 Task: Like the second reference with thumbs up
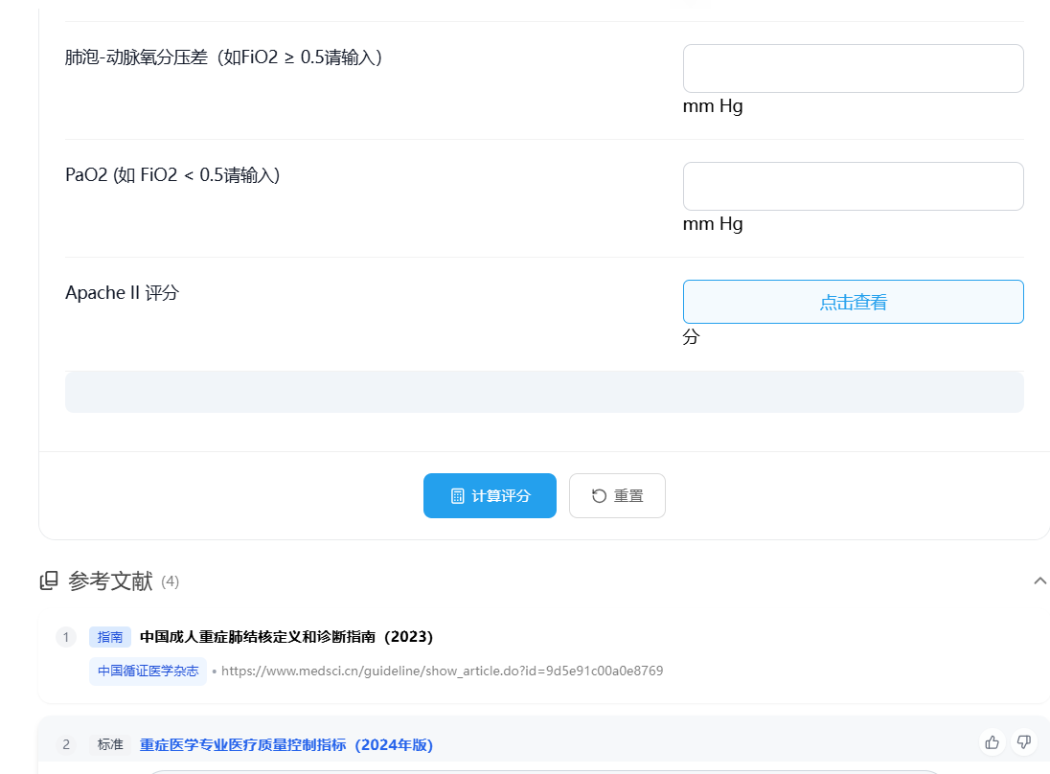coord(992,741)
